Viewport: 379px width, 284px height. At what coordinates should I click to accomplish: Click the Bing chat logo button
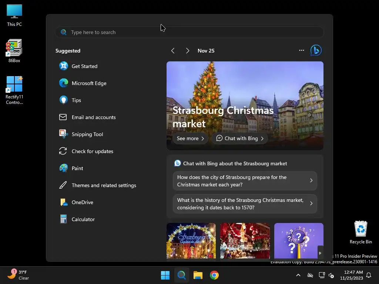pos(316,50)
